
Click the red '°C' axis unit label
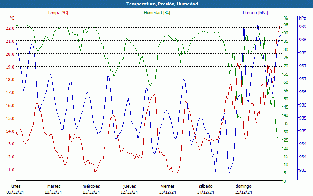(x=12, y=18)
